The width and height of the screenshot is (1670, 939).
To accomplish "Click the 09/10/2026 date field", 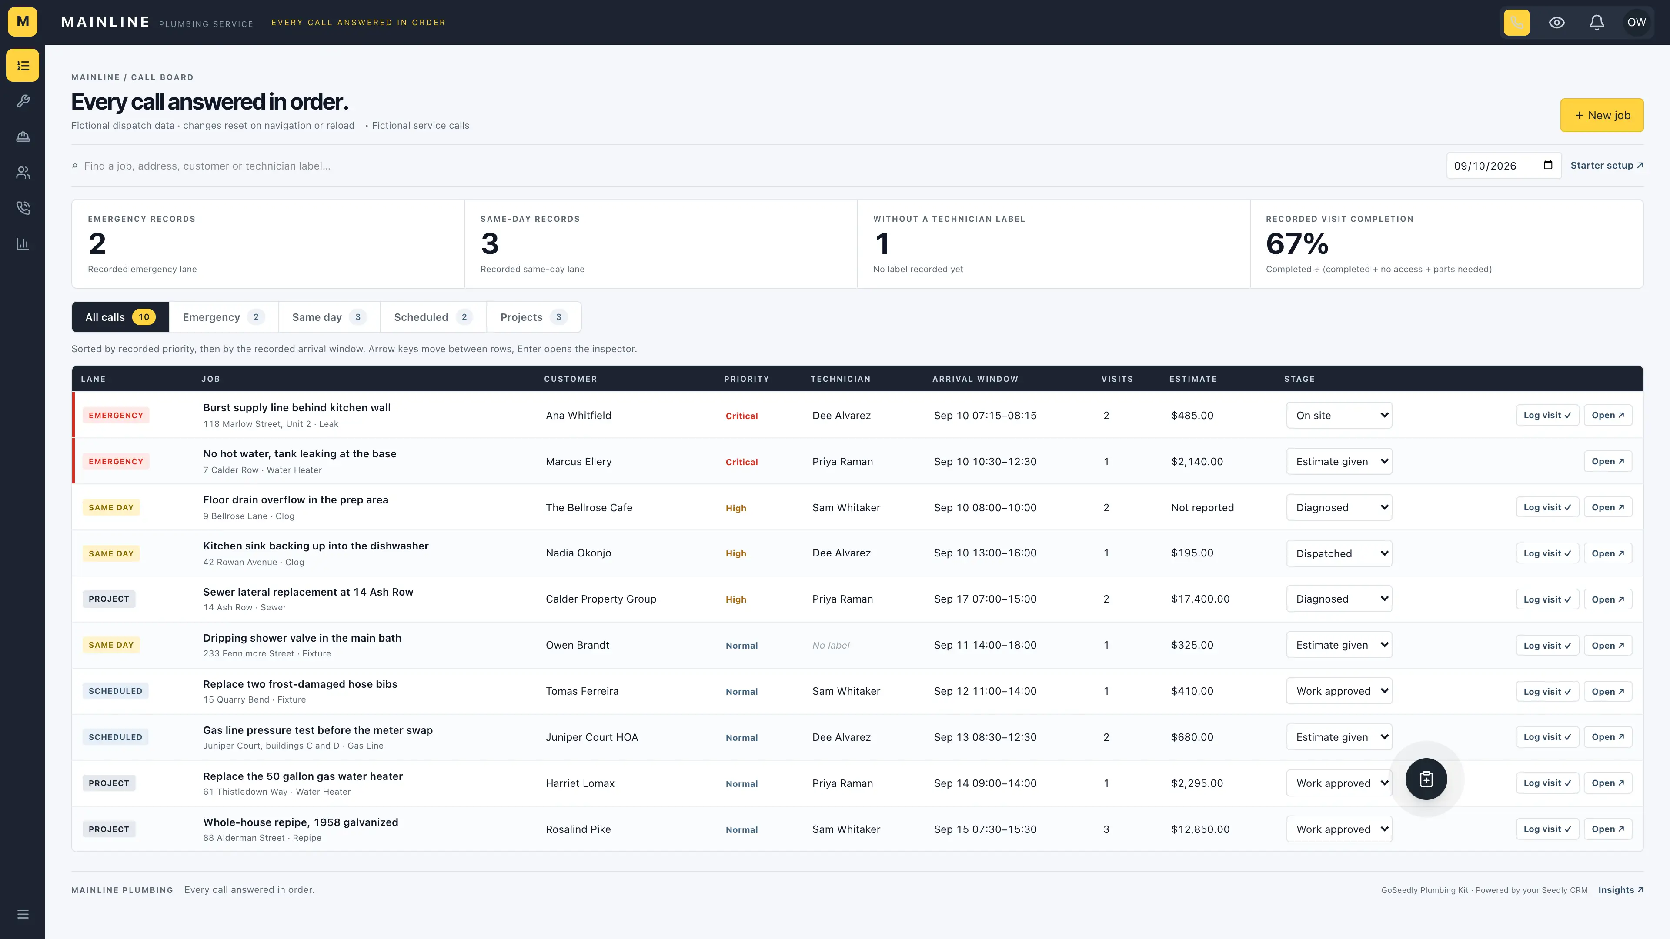I will pos(1503,165).
